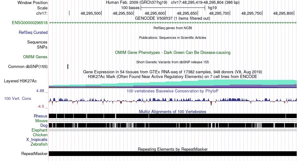
Task: Click the GENCODE V50lift37 track title
Action: coord(173,18)
